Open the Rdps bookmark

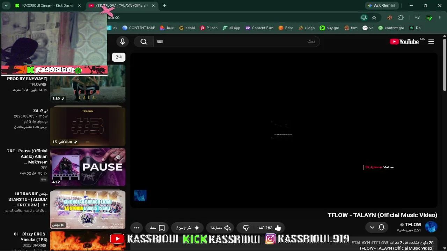286,28
